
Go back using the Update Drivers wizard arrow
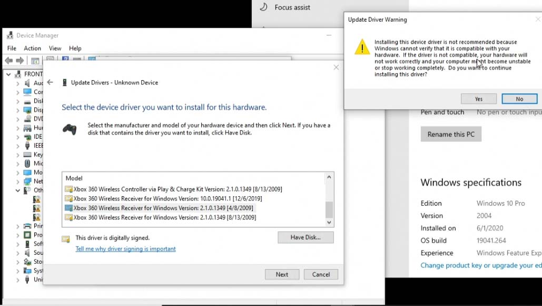pos(50,82)
